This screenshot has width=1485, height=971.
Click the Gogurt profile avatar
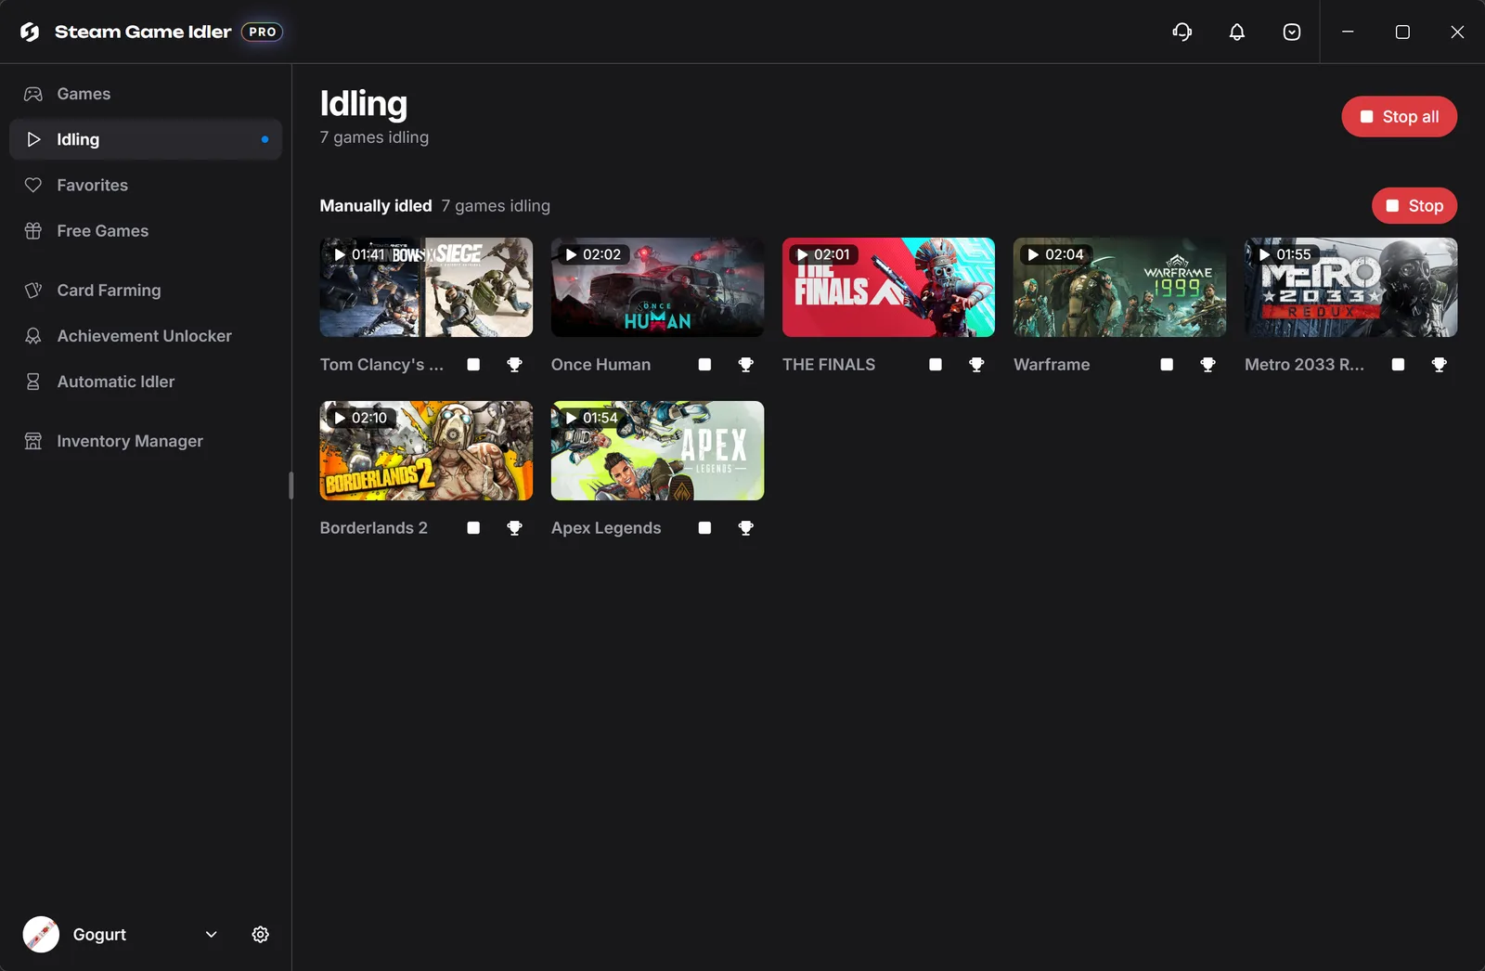pos(41,935)
